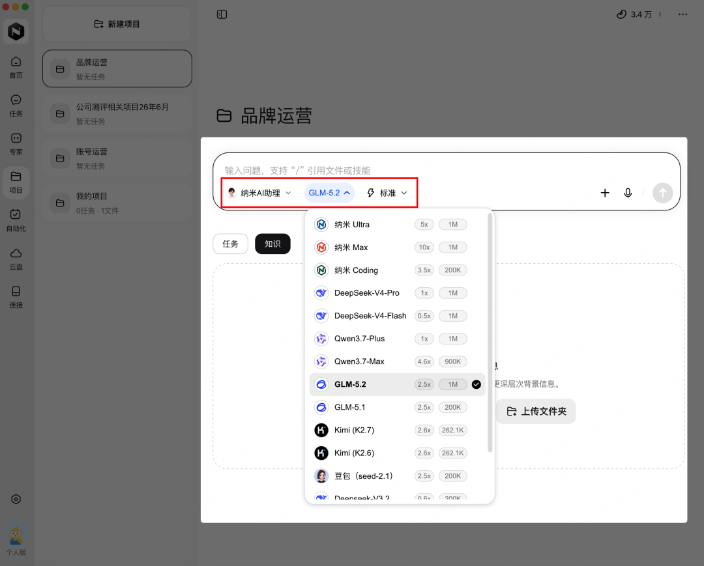
Task: Click the model list scrollbar
Action: pos(490,333)
